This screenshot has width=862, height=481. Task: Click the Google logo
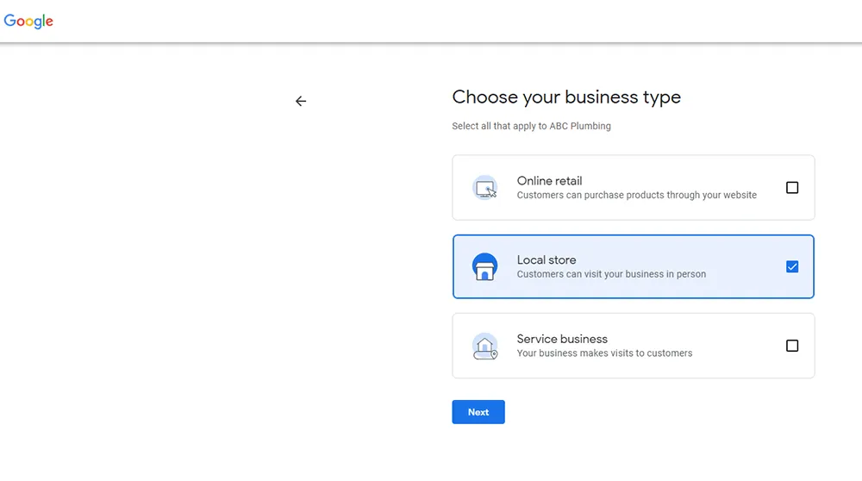28,21
